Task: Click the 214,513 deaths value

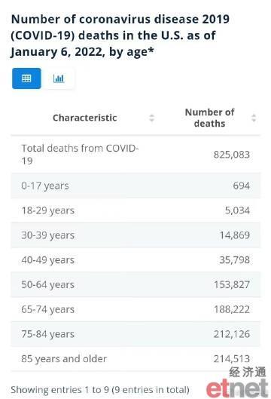Action: pos(232,359)
